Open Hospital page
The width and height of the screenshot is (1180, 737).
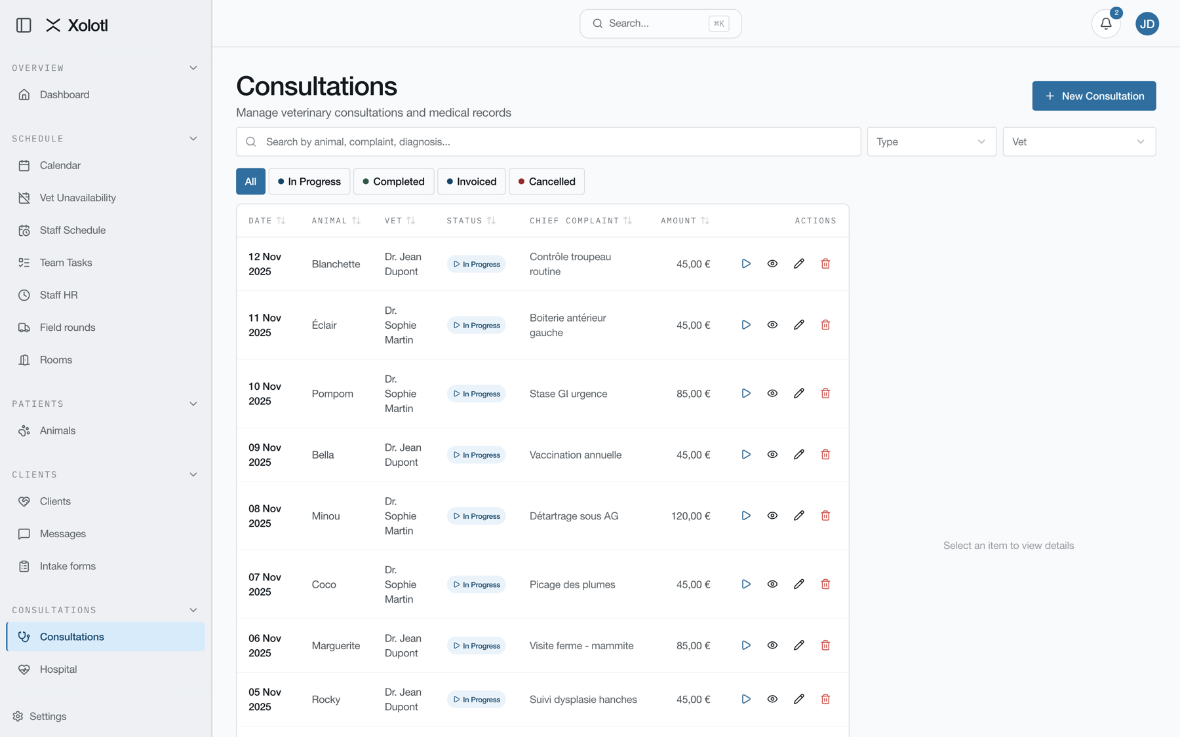point(106,670)
